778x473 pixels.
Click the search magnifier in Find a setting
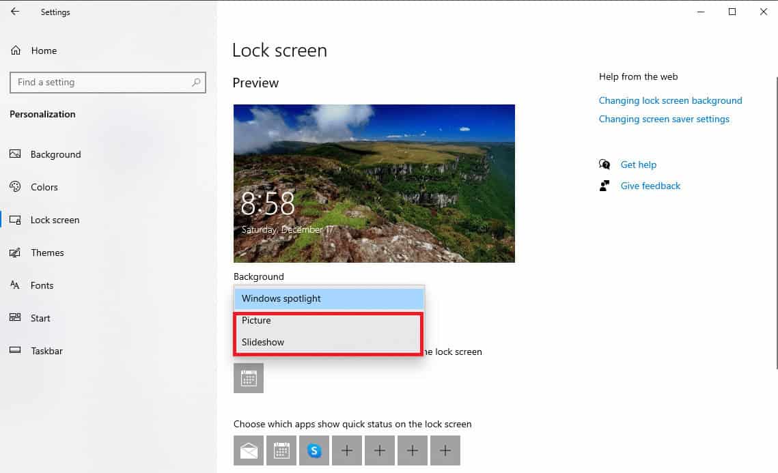(197, 83)
